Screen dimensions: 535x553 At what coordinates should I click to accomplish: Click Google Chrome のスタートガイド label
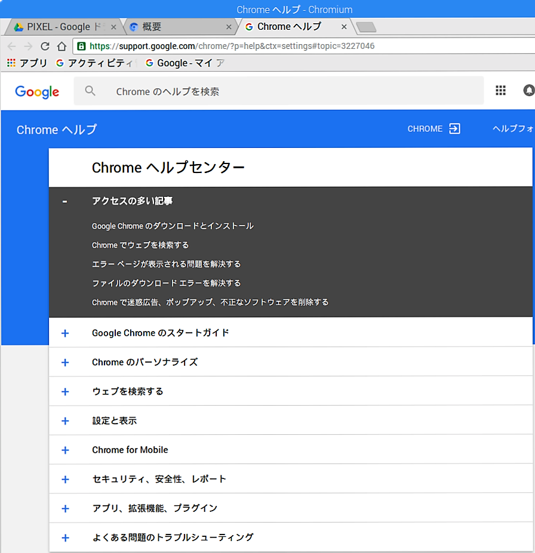pos(161,333)
